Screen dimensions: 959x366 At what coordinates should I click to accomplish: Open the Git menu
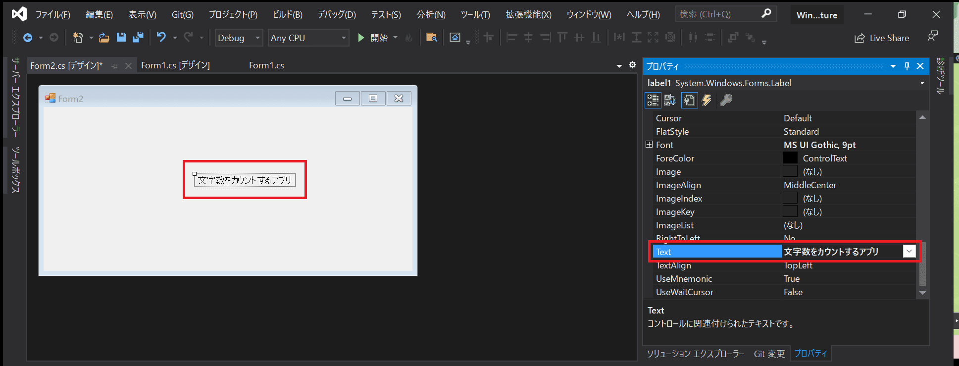click(x=182, y=14)
